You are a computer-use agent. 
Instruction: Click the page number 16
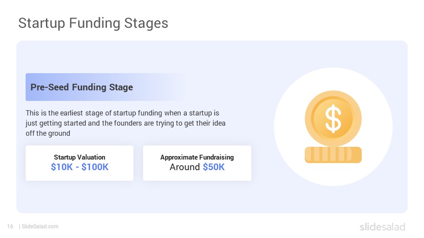coord(10,227)
